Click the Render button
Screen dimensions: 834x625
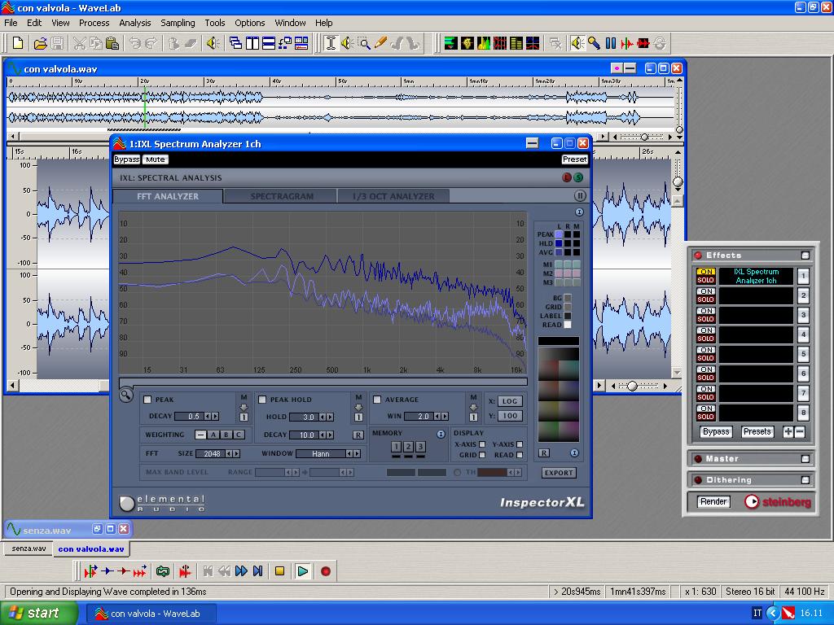point(713,501)
